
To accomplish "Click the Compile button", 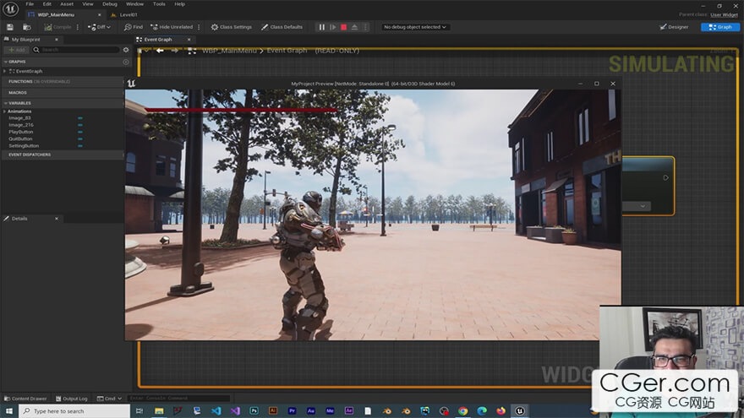I will point(57,27).
